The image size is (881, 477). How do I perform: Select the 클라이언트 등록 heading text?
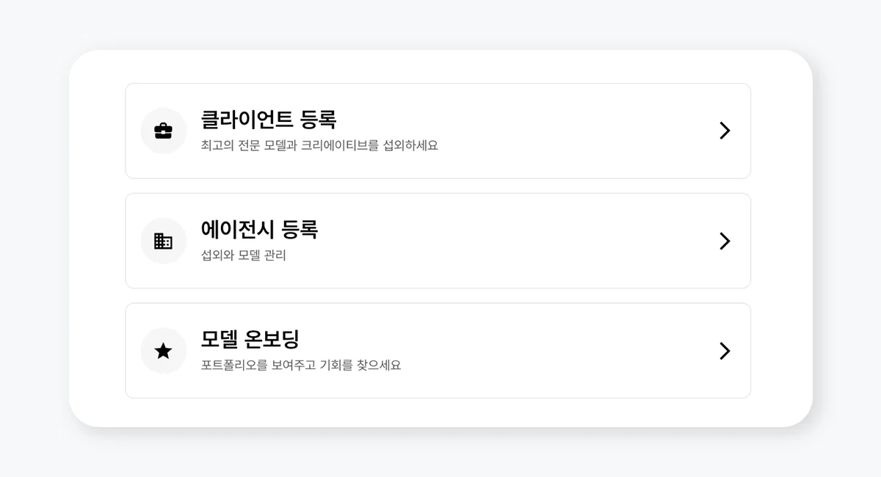(x=268, y=119)
